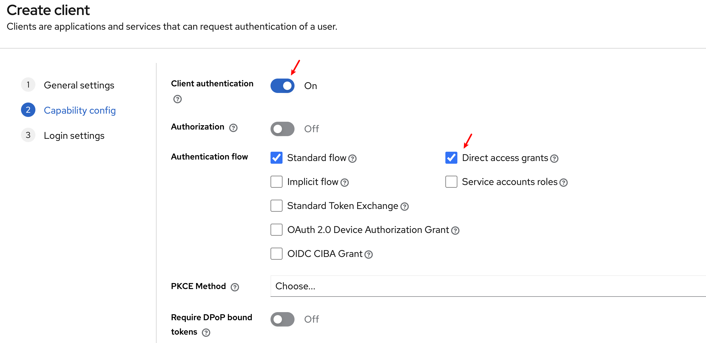The width and height of the screenshot is (706, 343).
Task: Open the PKCE Method help icon
Action: click(x=235, y=287)
